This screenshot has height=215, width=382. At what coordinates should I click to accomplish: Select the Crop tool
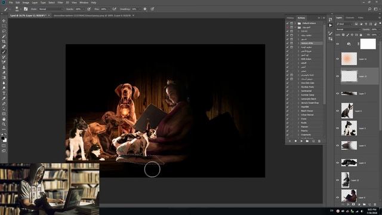pyautogui.click(x=4, y=41)
